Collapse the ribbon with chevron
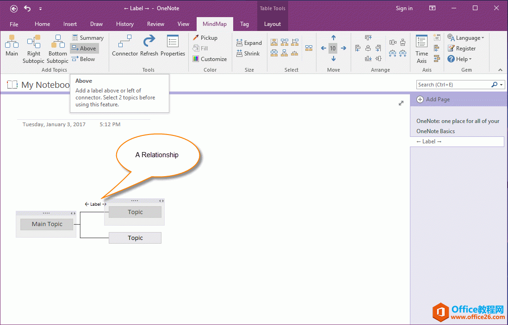508x325 pixels. [x=500, y=70]
